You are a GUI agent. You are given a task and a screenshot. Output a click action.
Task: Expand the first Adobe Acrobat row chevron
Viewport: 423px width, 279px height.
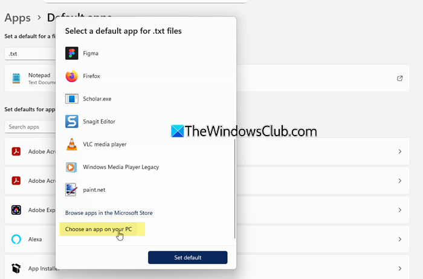click(x=400, y=151)
